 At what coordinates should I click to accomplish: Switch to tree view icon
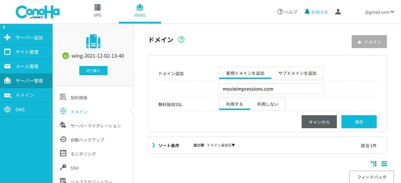coord(374,164)
